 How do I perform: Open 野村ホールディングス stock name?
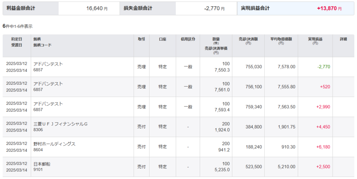[x=54, y=144]
